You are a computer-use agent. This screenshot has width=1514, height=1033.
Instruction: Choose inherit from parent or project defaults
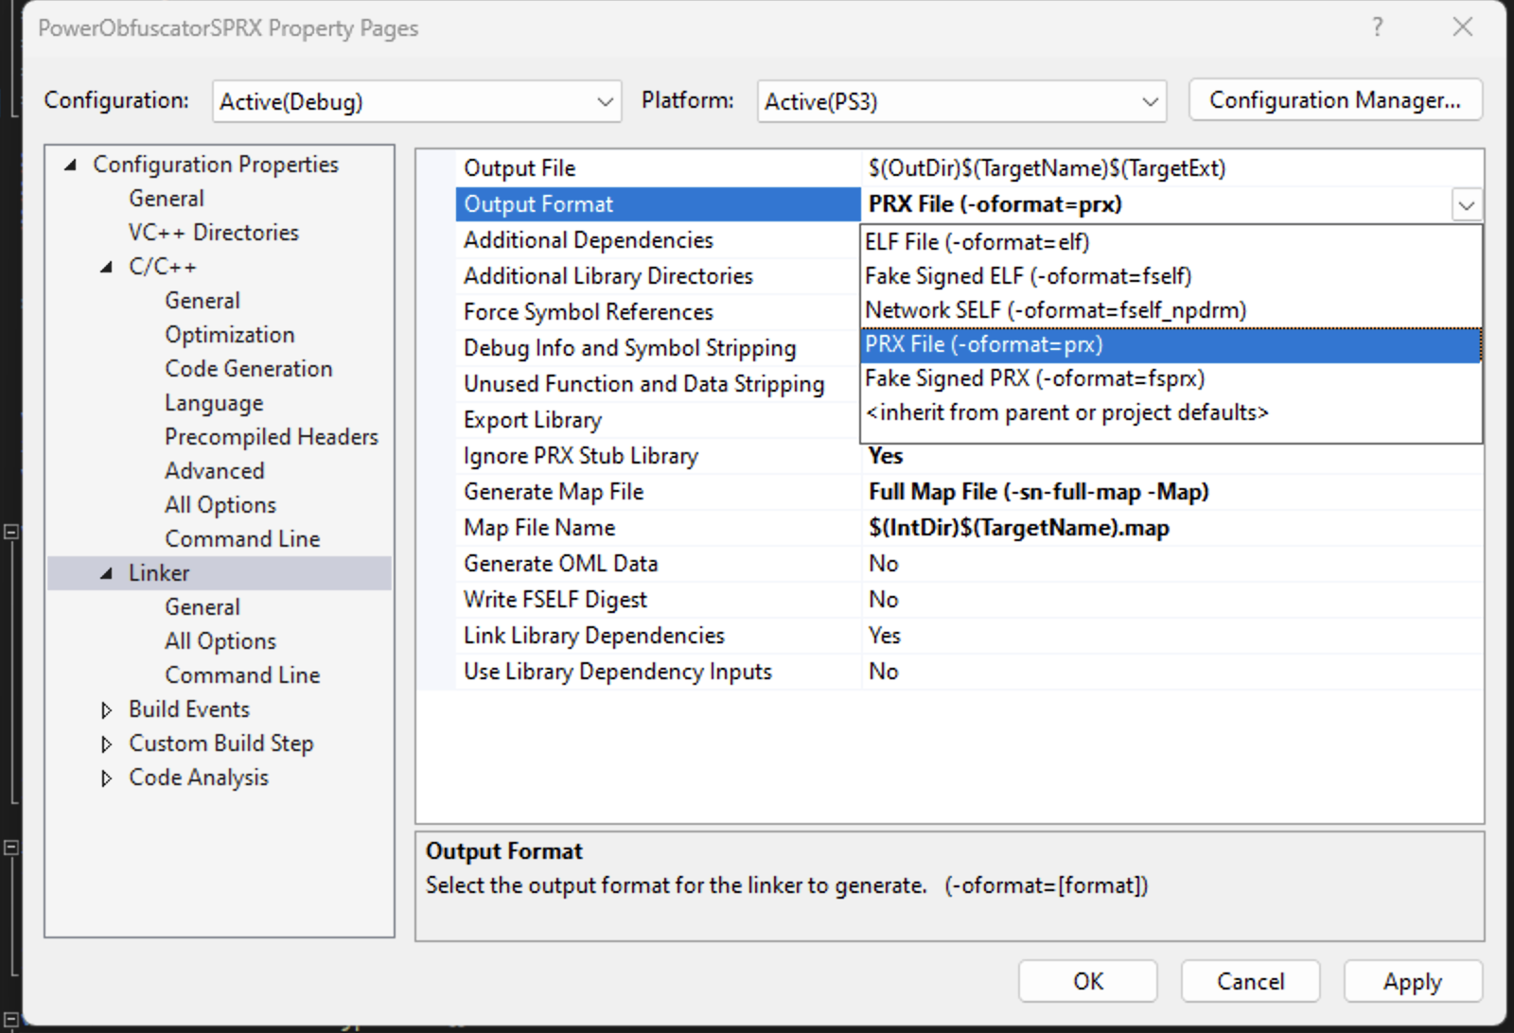click(x=1171, y=412)
